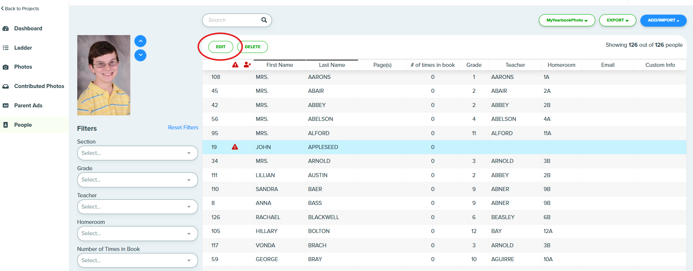Sort by Email column header
Image resolution: width=693 pixels, height=271 pixels.
click(608, 65)
